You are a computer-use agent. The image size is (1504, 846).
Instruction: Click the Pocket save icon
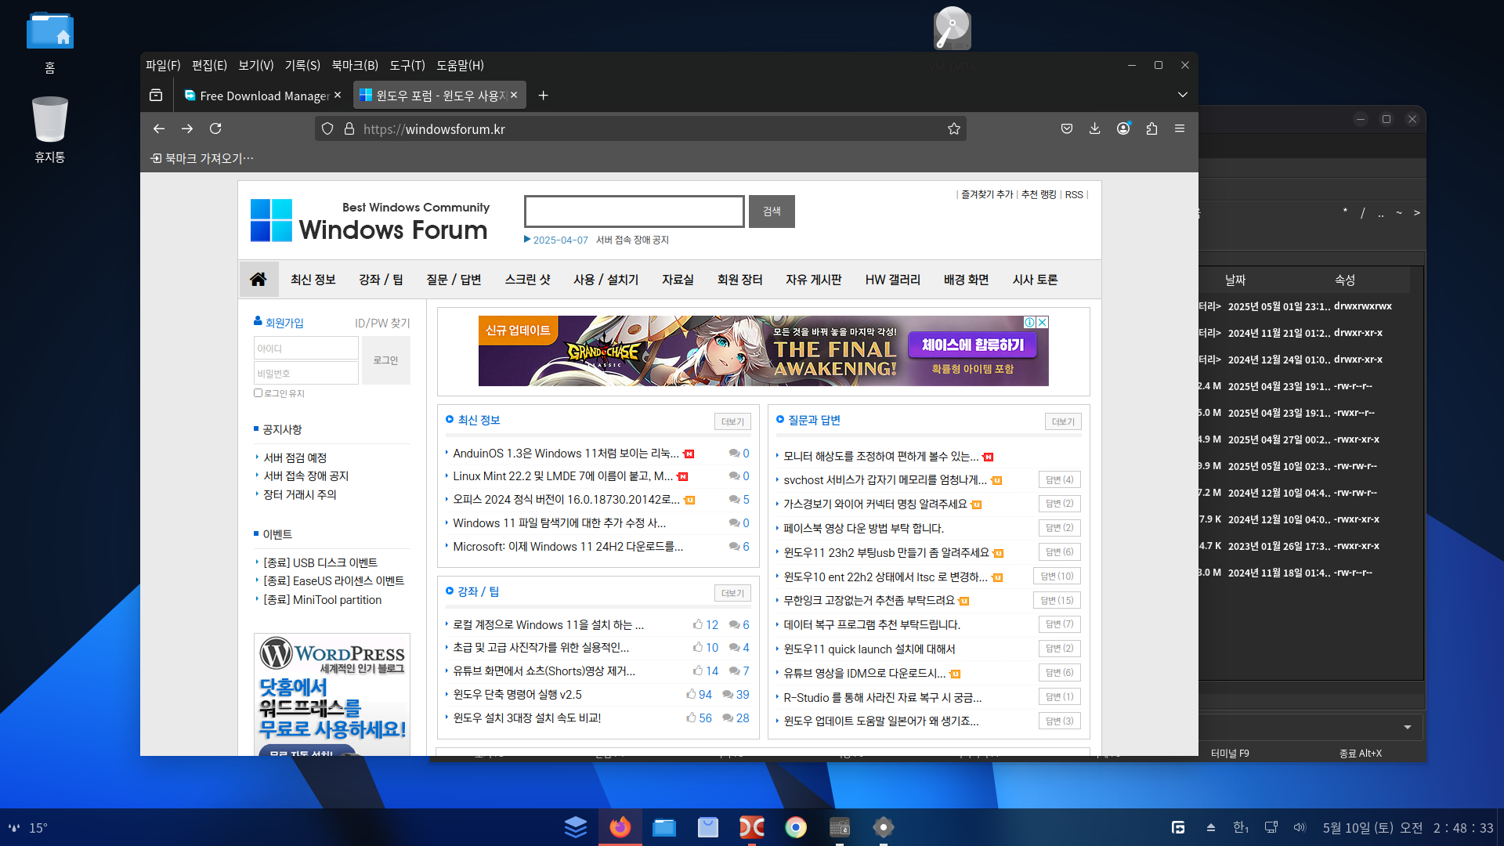[1066, 128]
